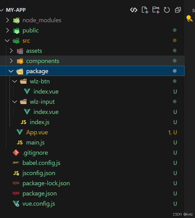The width and height of the screenshot is (195, 218).
Task: Open main.js file
Action: click(35, 142)
